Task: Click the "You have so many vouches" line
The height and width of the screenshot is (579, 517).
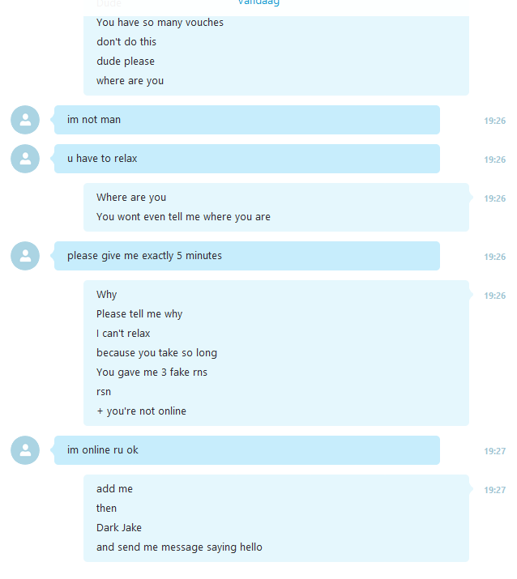Action: (160, 23)
